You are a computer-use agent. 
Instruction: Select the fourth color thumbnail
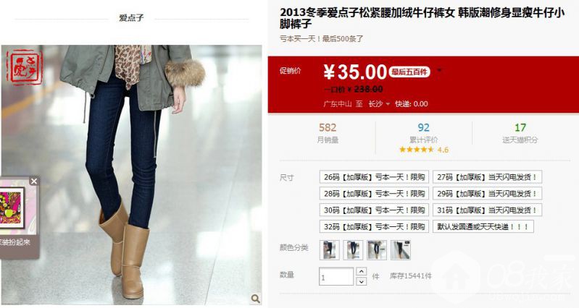point(401,249)
